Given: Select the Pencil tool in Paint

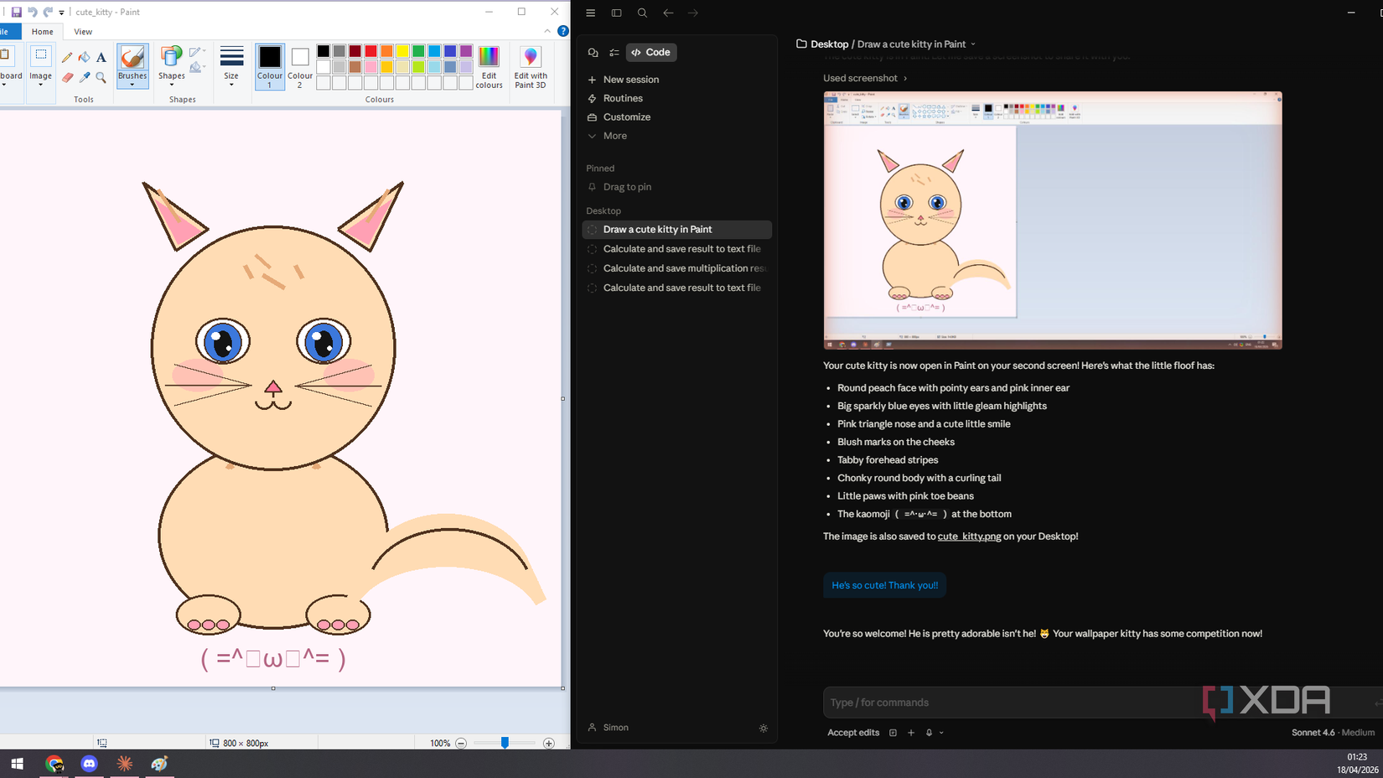Looking at the screenshot, I should 67,57.
